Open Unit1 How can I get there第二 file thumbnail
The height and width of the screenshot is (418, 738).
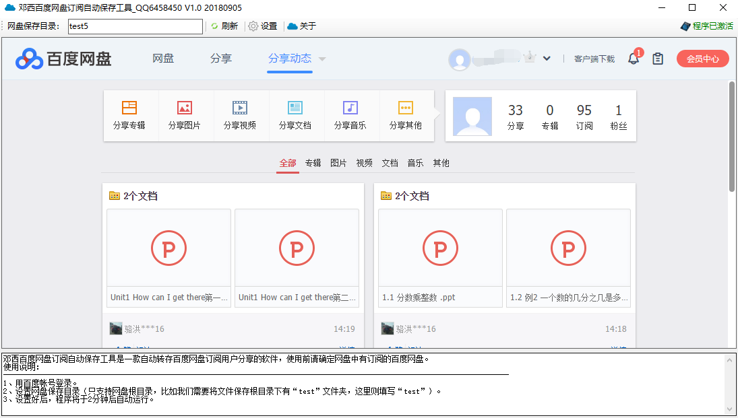(297, 248)
